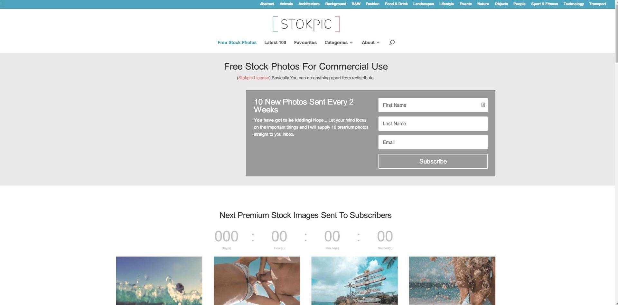Screen dimensions: 618x305
Task: Open the Miami signpost photo thumbnail
Action: pyautogui.click(x=354, y=281)
